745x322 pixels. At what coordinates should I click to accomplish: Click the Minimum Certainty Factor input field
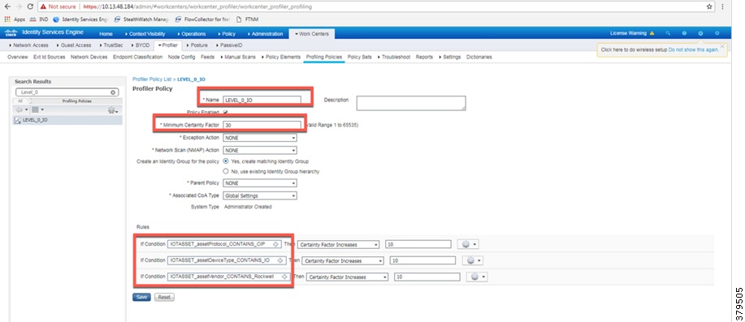tap(262, 125)
